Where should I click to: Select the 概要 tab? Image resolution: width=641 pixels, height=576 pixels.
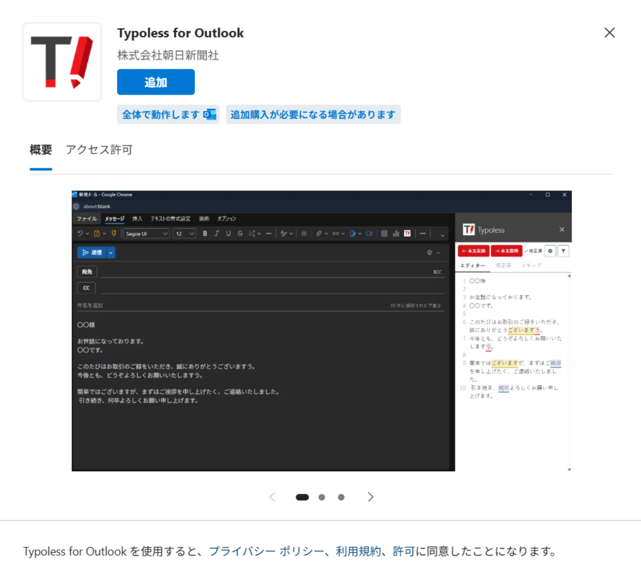tap(41, 150)
